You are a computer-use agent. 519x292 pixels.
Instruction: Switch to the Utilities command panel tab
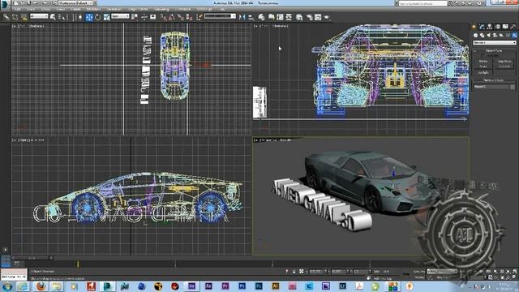513,27
